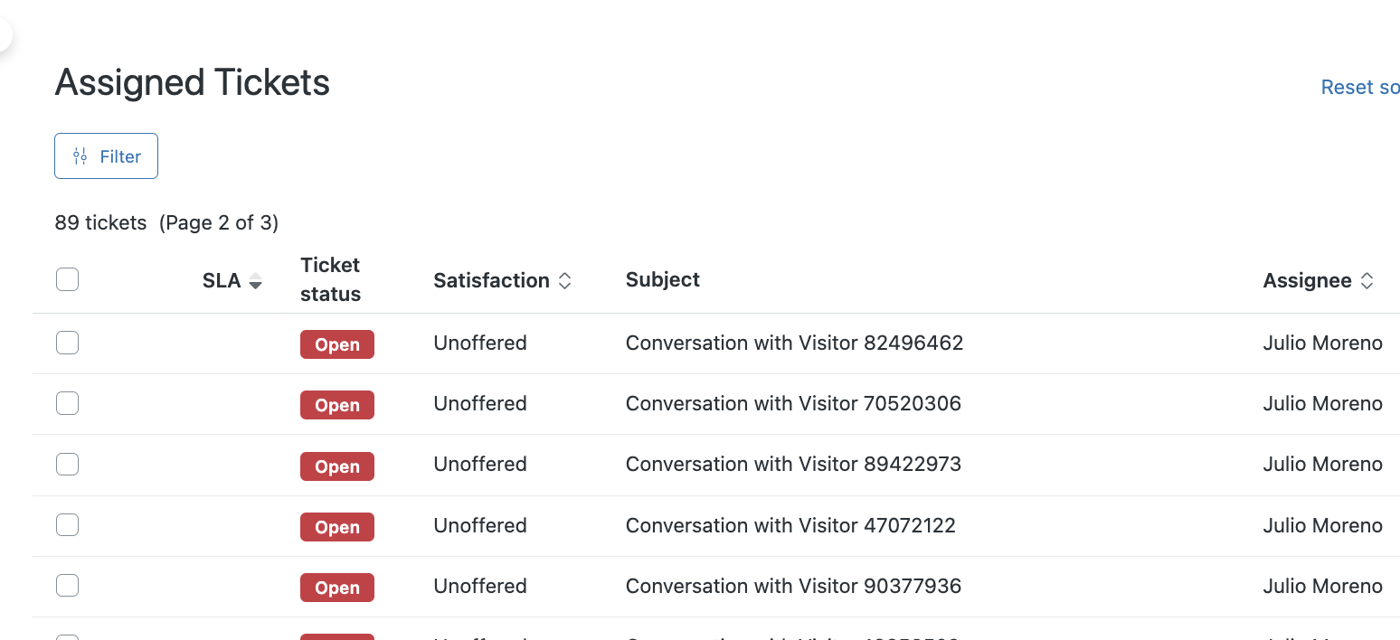This screenshot has height=640, width=1400.
Task: Select checkbox for Visitor 82496462 ticket
Action: click(x=68, y=344)
